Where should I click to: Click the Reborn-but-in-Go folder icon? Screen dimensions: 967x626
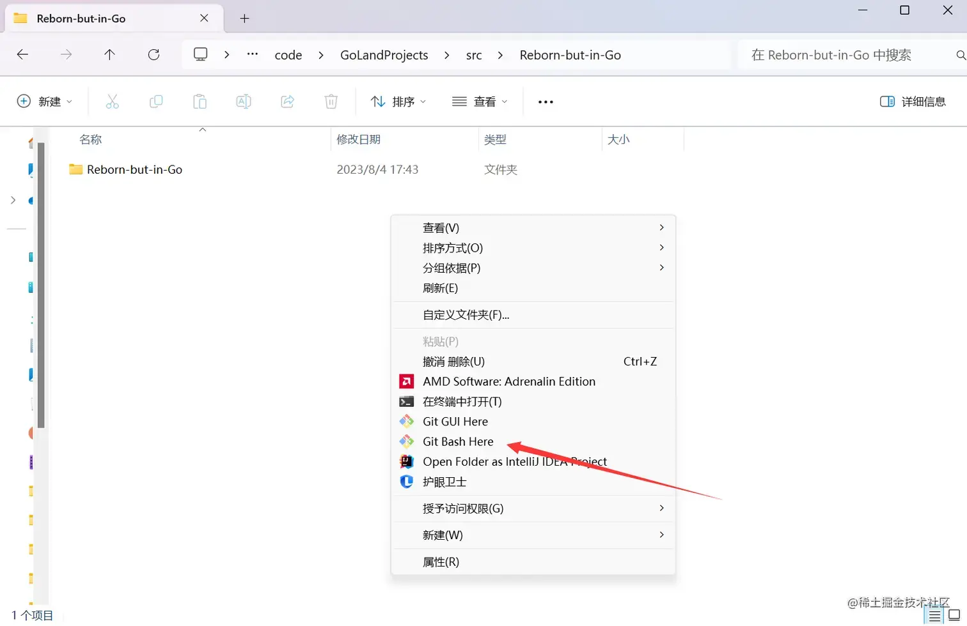pos(76,169)
